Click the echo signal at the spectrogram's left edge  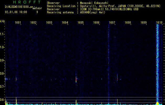(6, 79)
